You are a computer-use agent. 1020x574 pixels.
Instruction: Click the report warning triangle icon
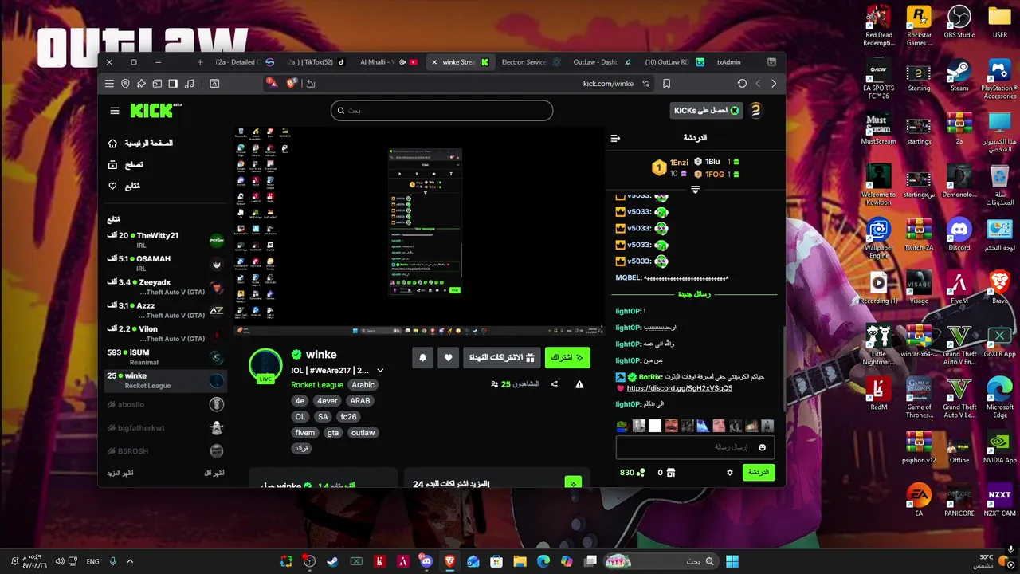coord(579,384)
